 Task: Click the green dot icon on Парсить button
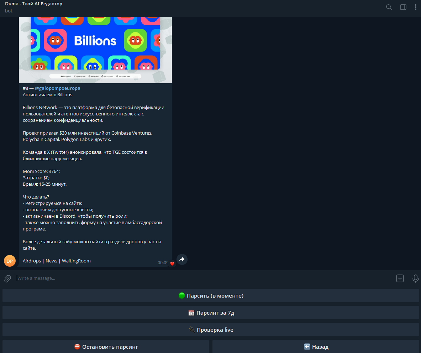(181, 295)
